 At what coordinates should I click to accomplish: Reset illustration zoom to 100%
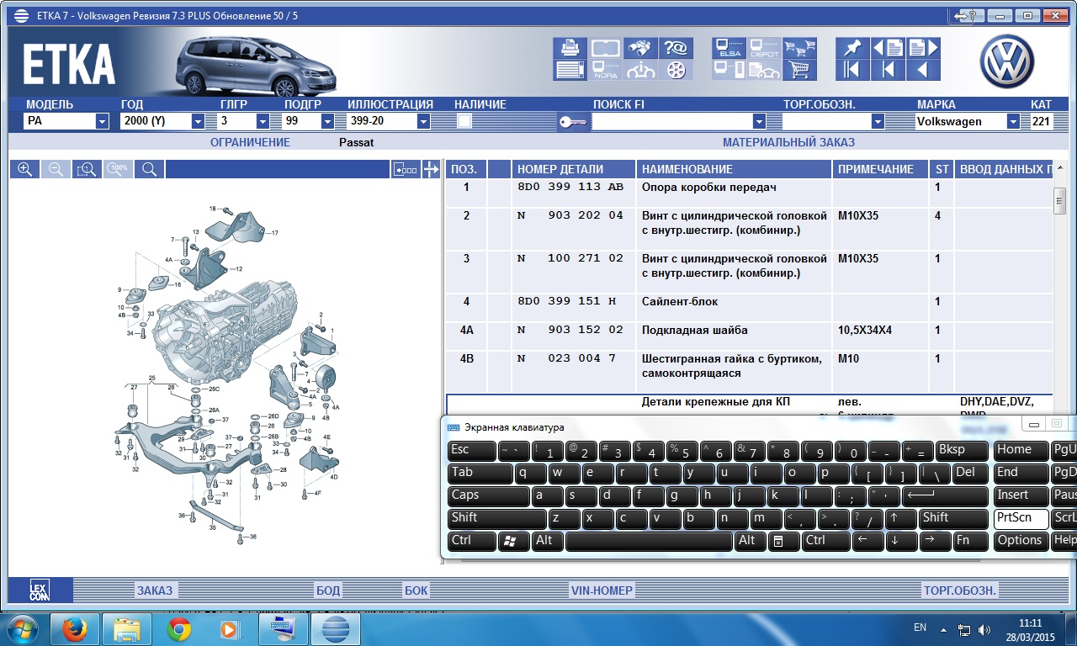[x=118, y=169]
